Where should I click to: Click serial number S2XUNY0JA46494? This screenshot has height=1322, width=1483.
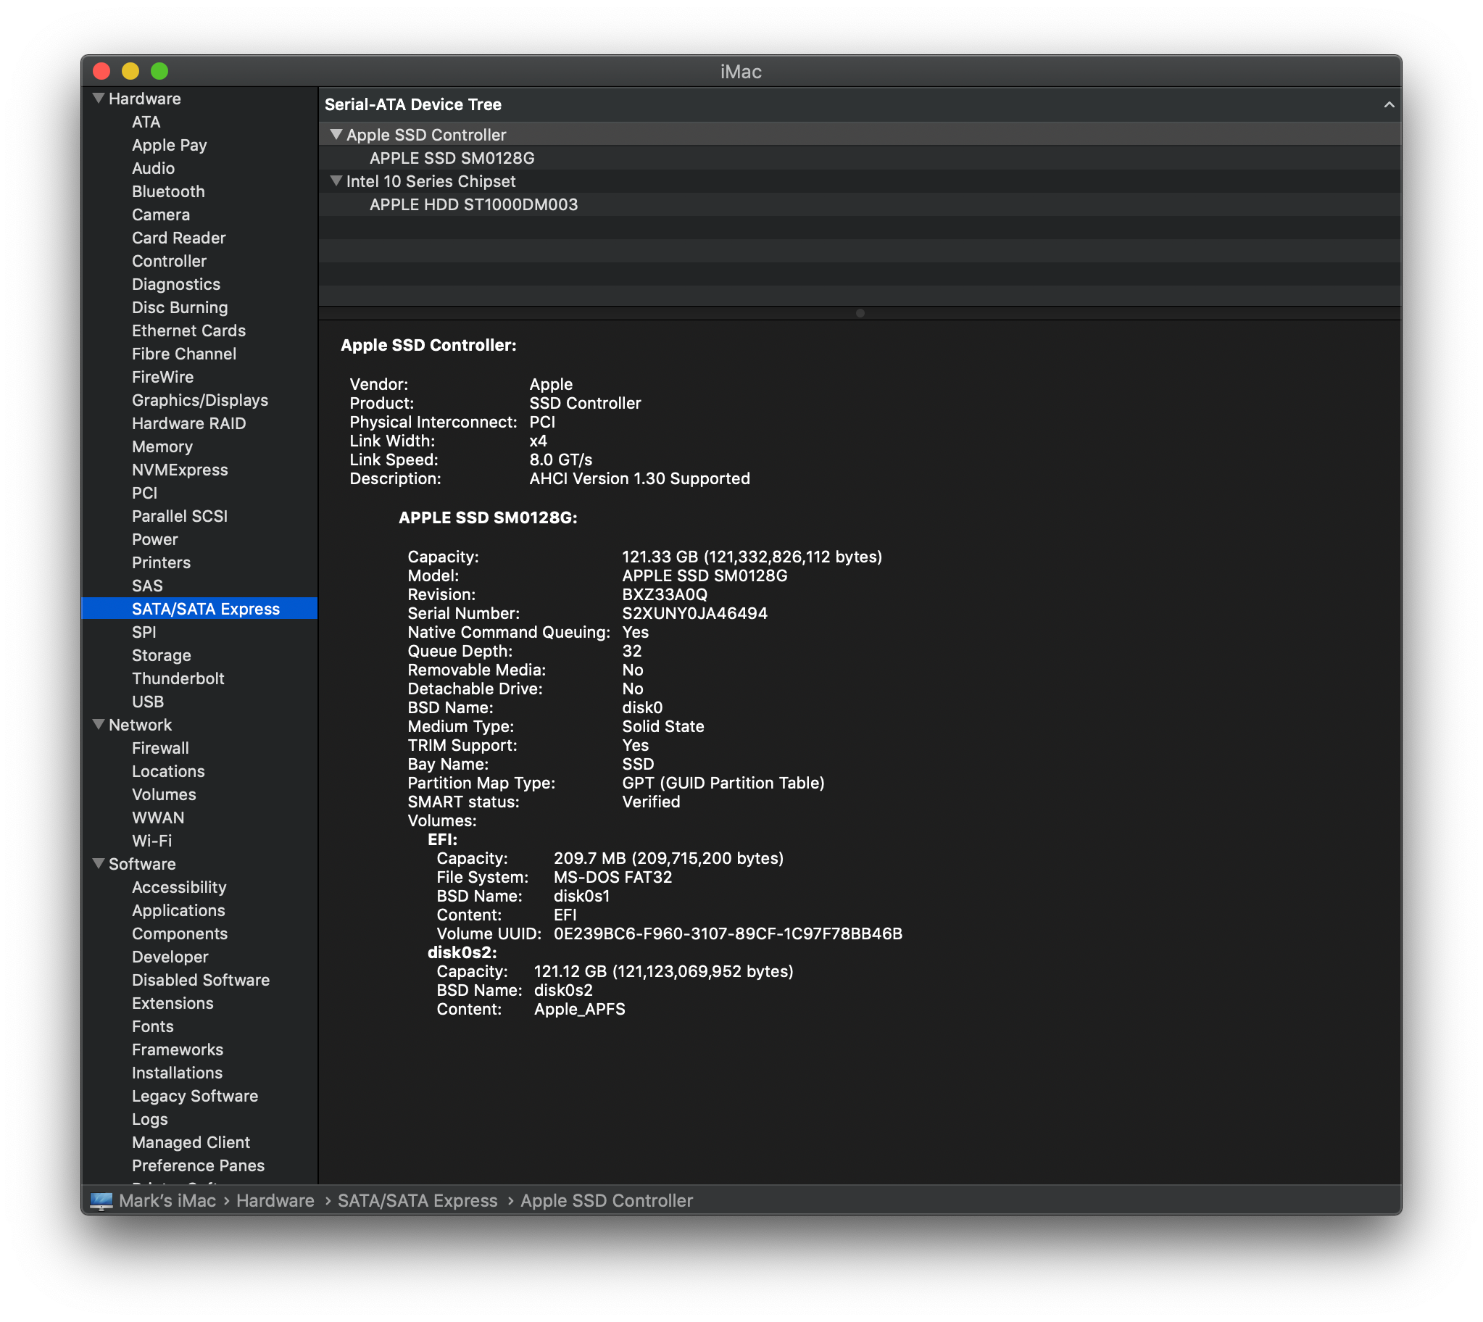click(x=694, y=614)
